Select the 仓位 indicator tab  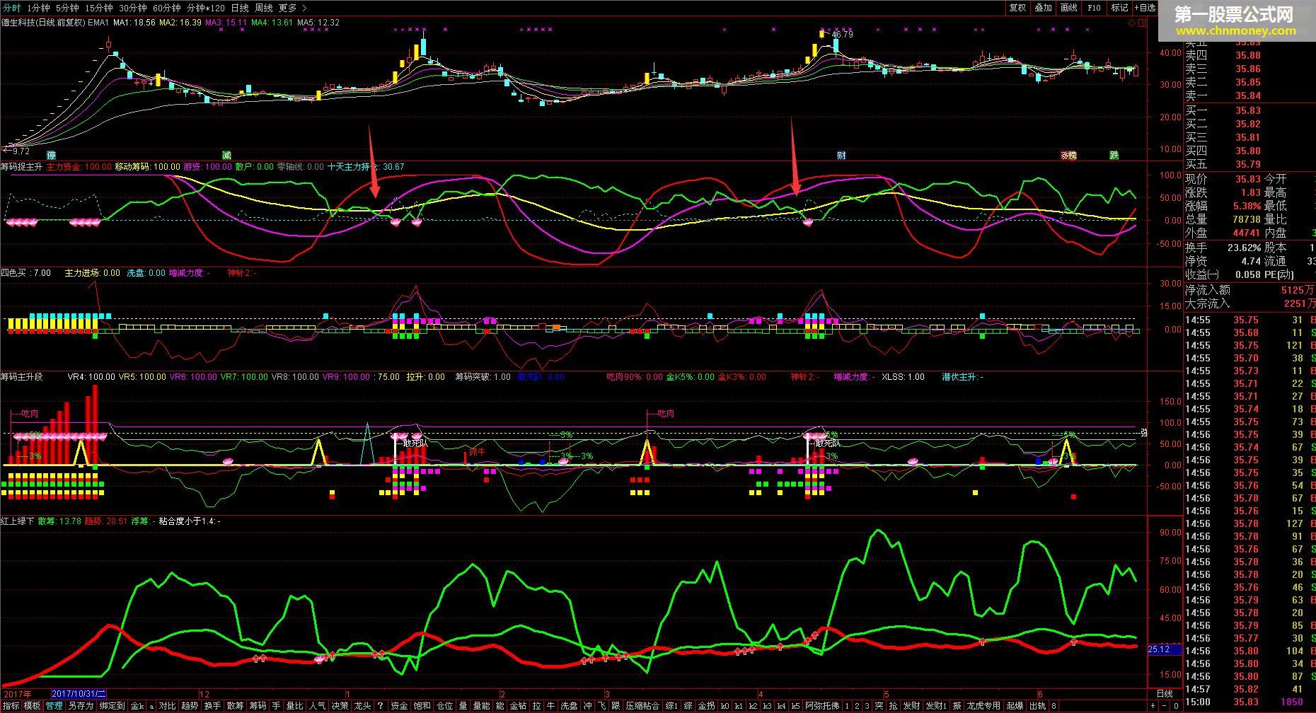point(444,706)
